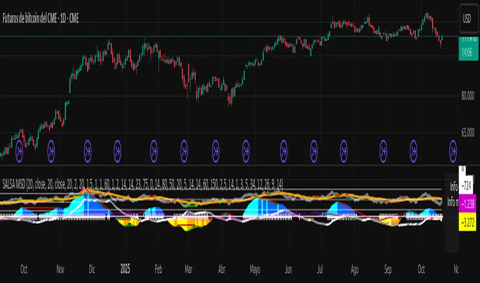Click the white -724 indicator value label

(467, 185)
